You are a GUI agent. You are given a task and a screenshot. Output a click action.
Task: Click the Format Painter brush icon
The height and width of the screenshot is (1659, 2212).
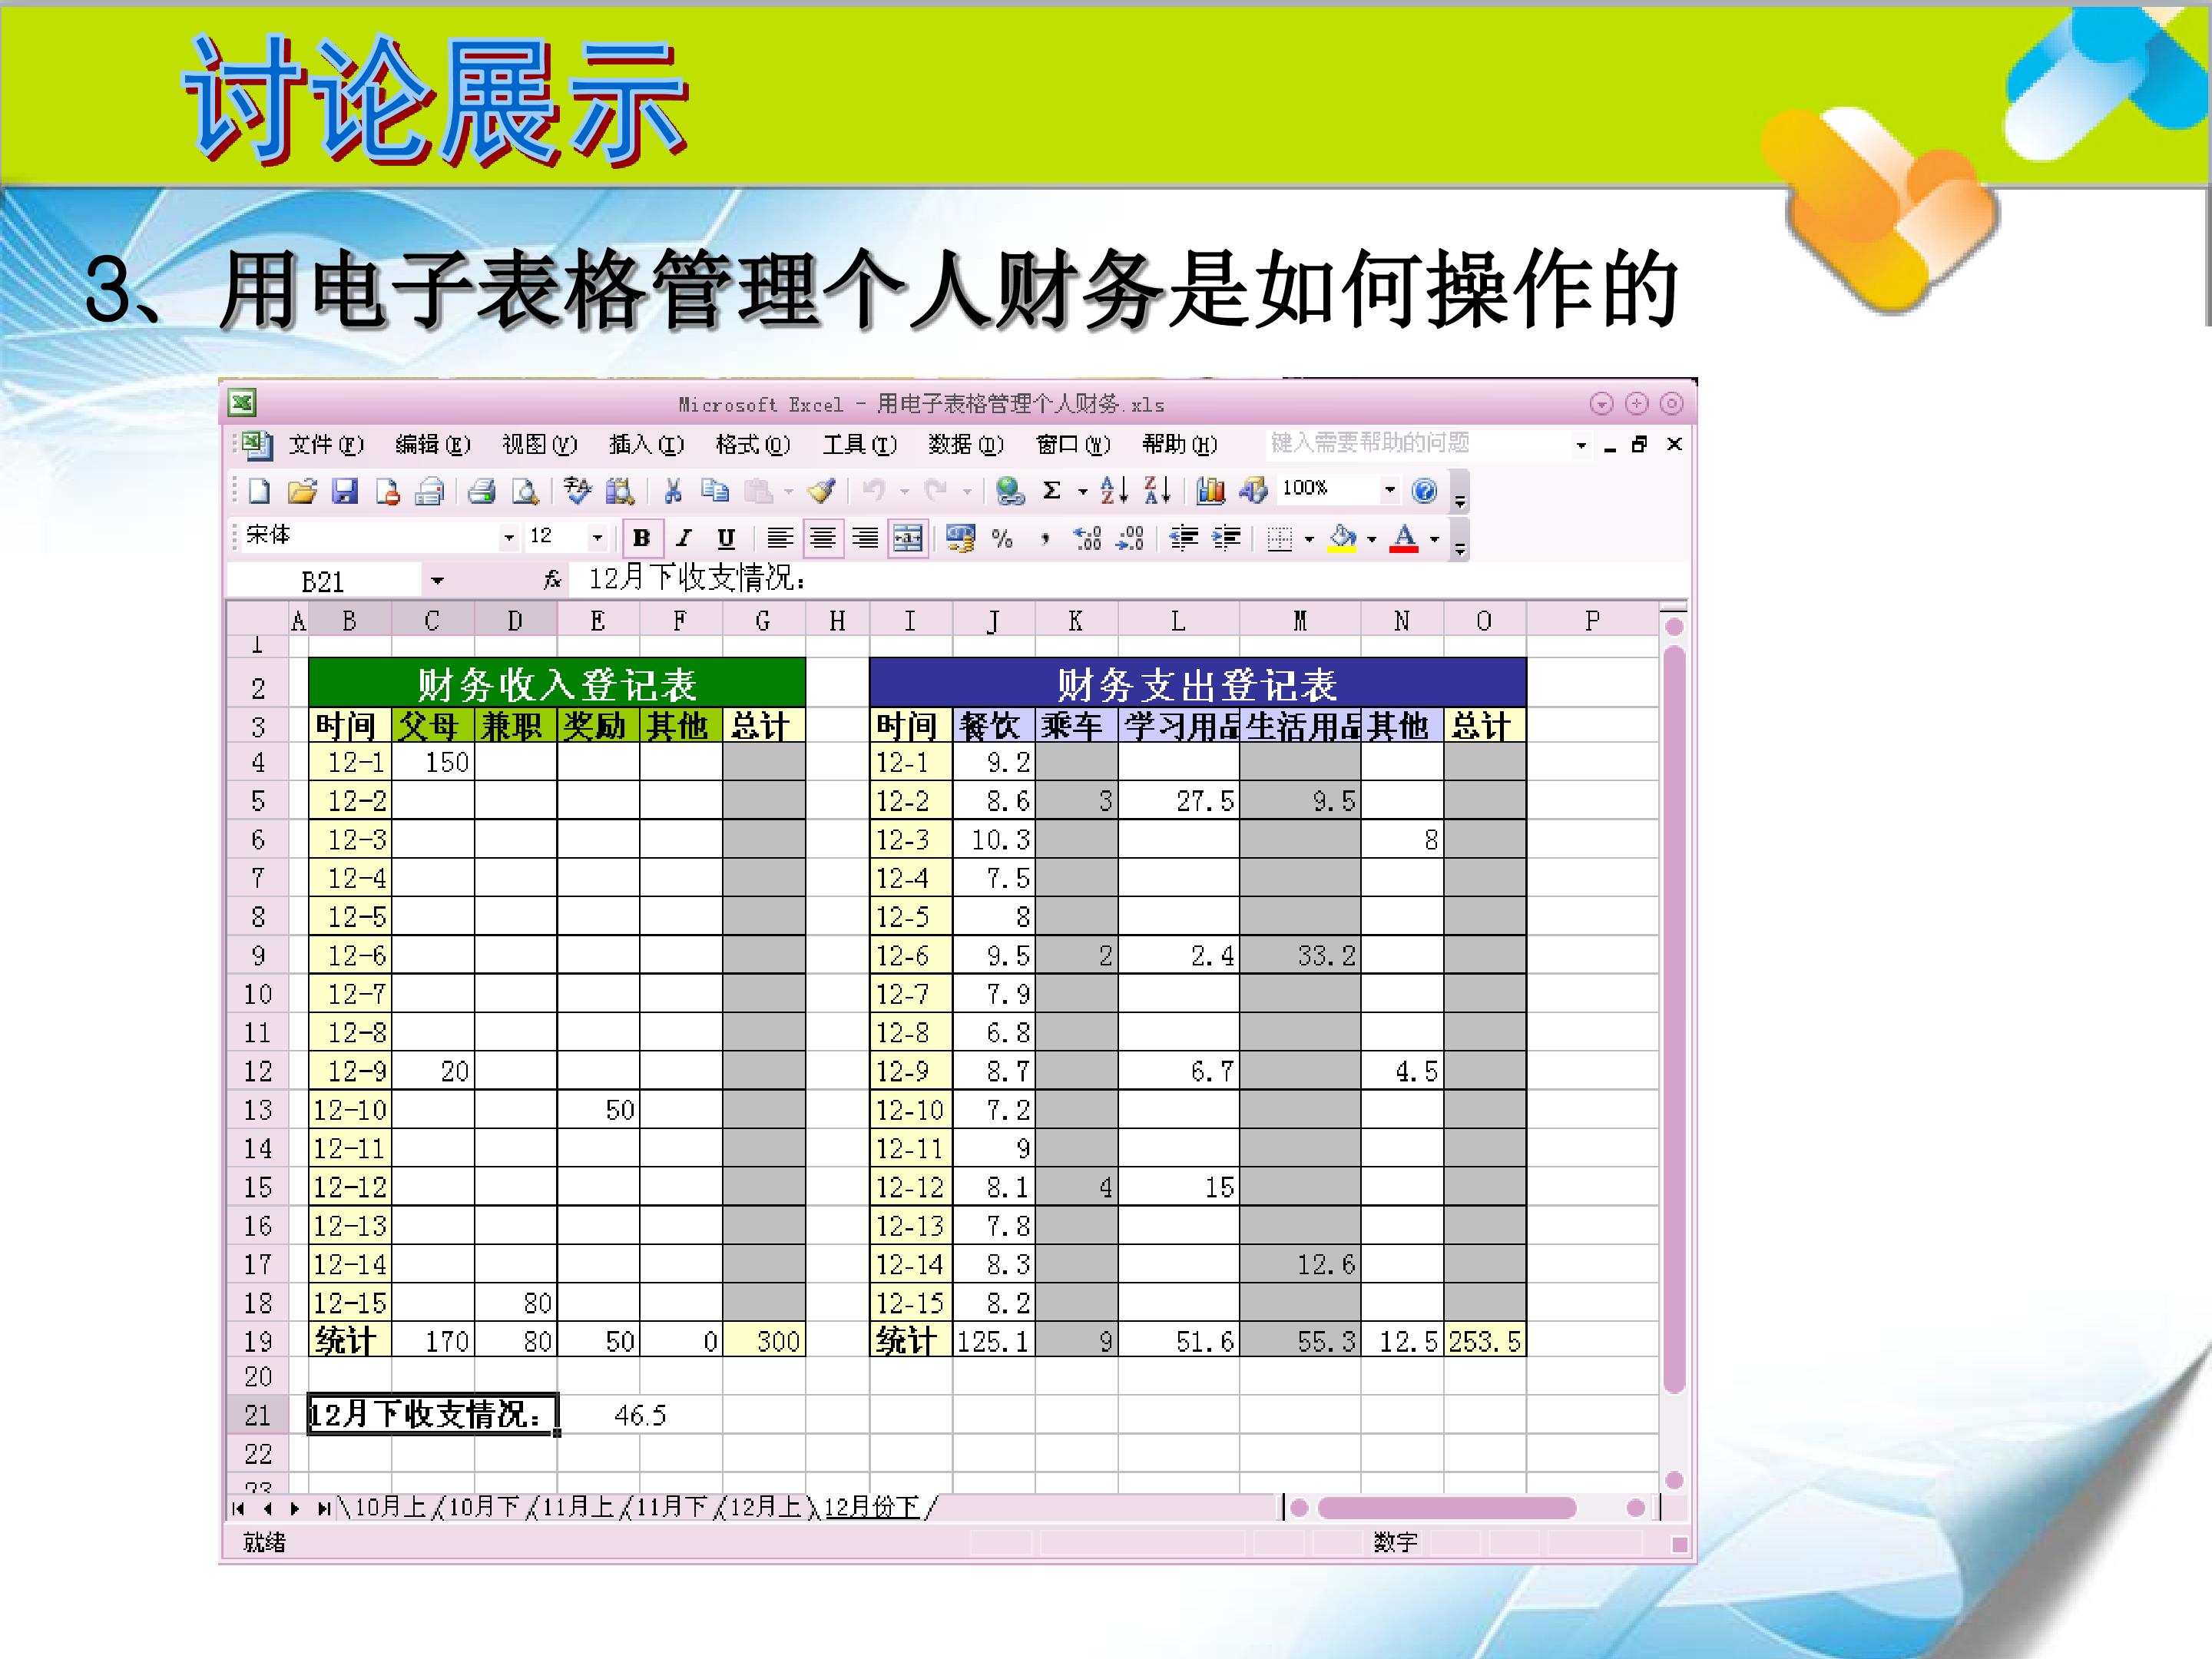(x=822, y=490)
